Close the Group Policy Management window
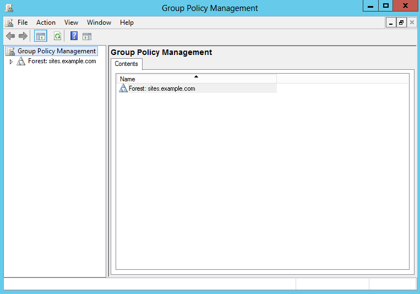 point(405,6)
